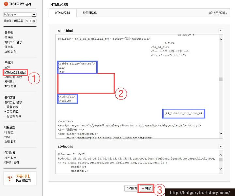Click the </table> closing tag line

[65, 101]
